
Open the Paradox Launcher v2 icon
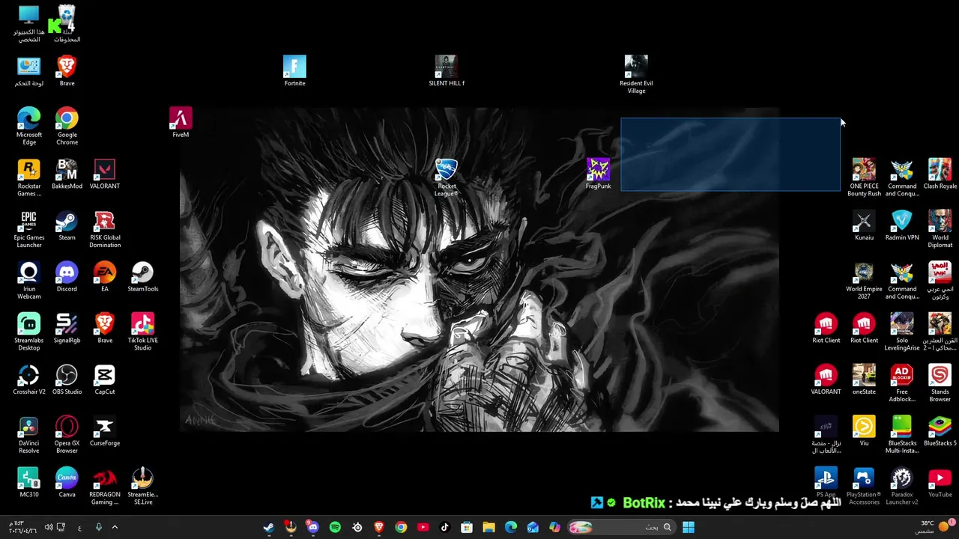click(902, 486)
